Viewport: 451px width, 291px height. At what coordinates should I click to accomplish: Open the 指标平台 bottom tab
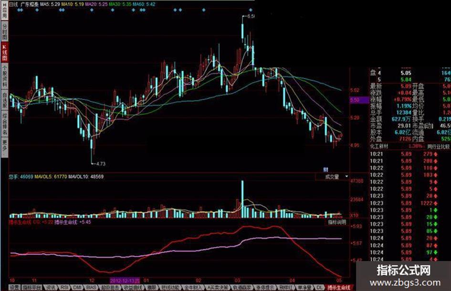[33, 287]
